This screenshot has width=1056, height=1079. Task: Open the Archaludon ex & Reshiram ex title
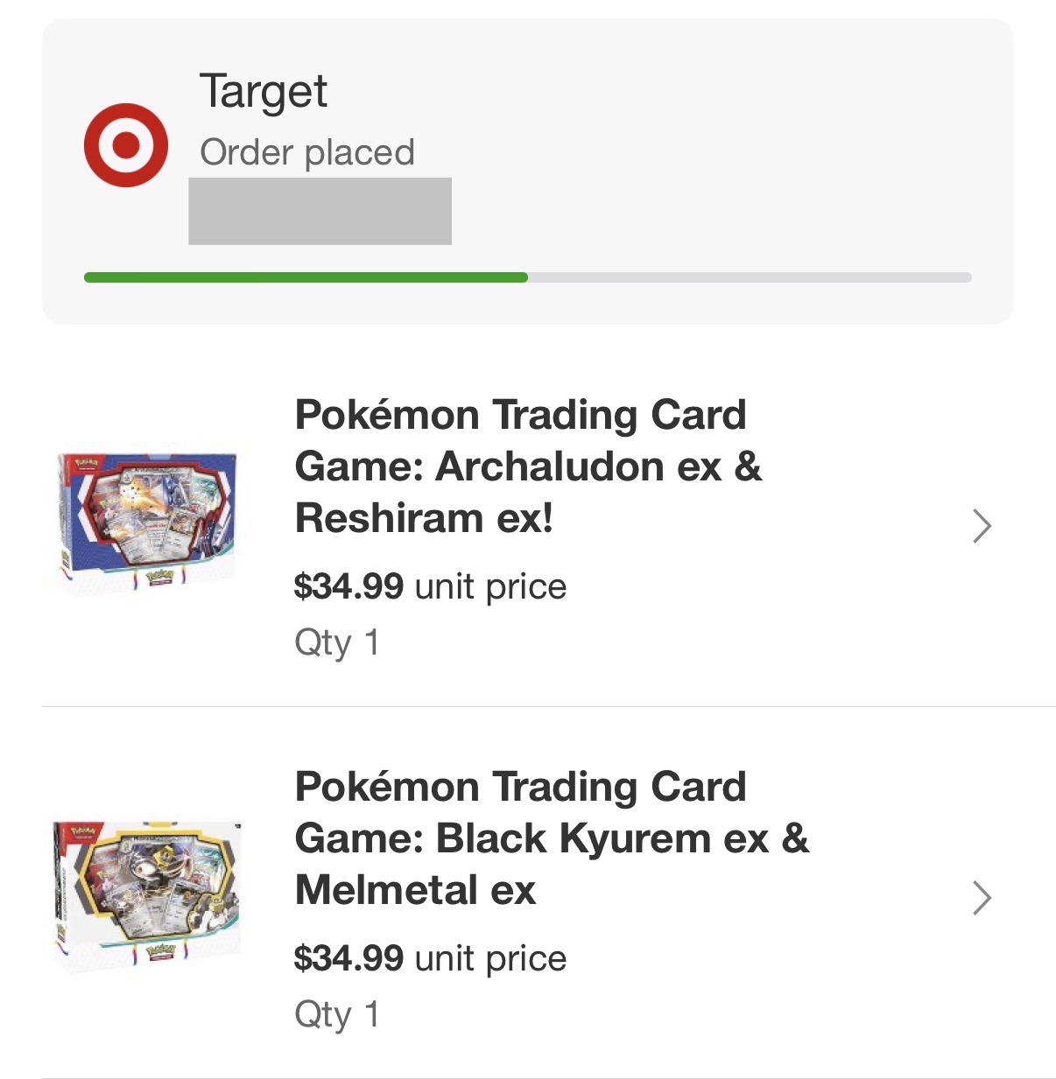click(x=528, y=466)
